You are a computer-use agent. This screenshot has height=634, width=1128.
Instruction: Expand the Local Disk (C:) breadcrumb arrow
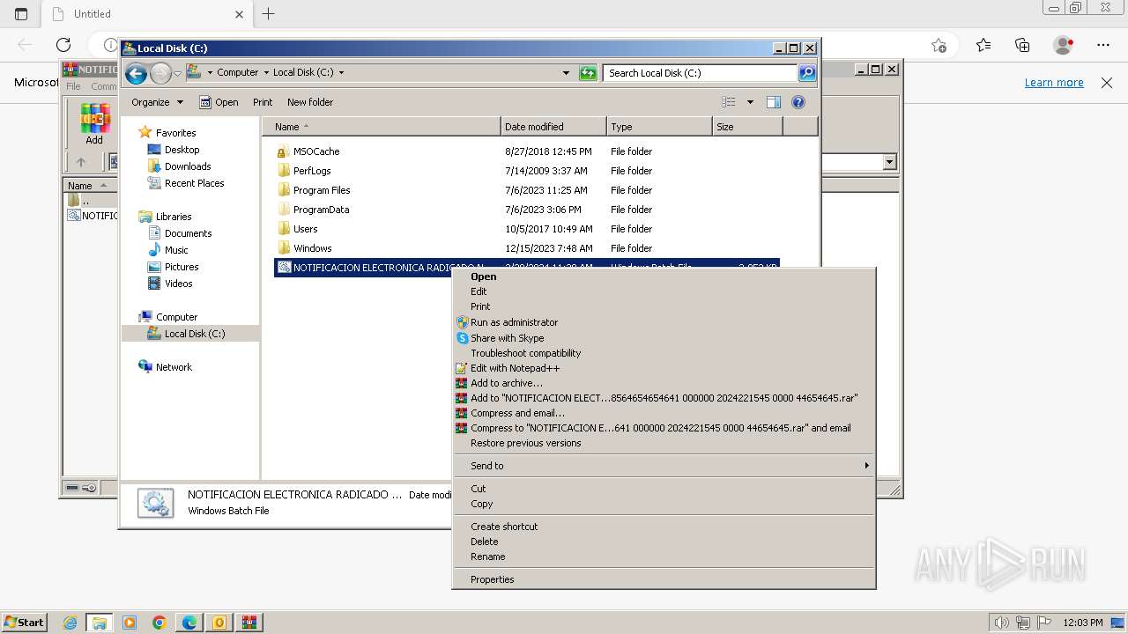tap(341, 73)
